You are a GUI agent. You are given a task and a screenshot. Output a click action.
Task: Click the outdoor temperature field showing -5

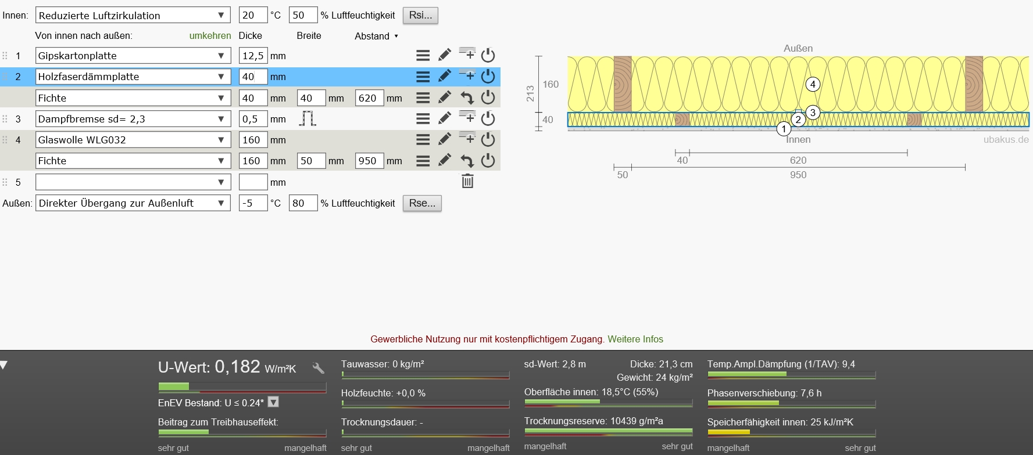253,203
